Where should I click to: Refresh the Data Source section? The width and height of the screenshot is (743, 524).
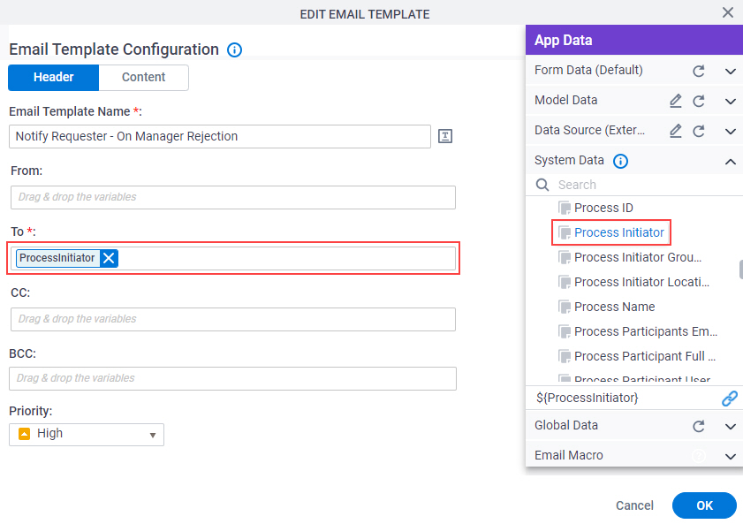click(699, 132)
